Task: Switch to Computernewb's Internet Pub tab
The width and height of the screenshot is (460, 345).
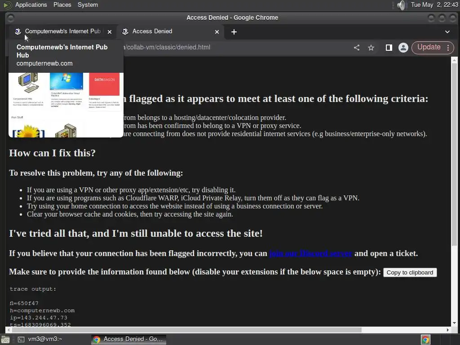Action: (63, 31)
